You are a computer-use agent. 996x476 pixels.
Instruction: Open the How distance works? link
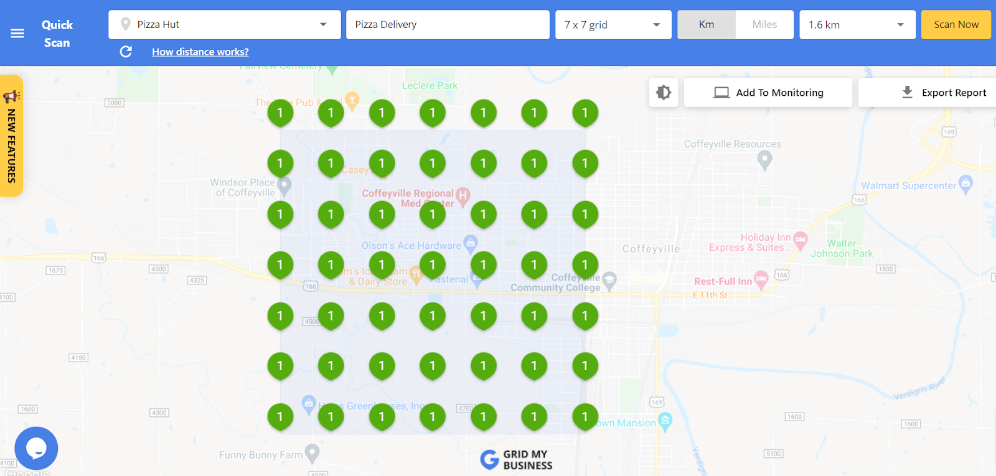tap(200, 52)
